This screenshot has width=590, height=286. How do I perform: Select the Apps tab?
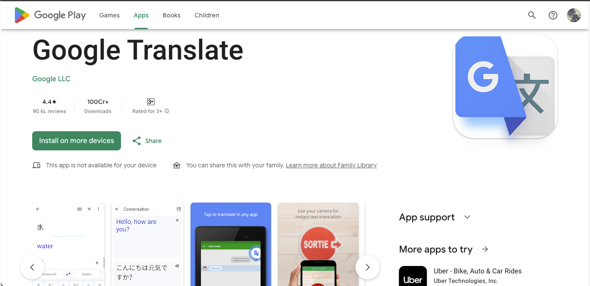click(141, 15)
